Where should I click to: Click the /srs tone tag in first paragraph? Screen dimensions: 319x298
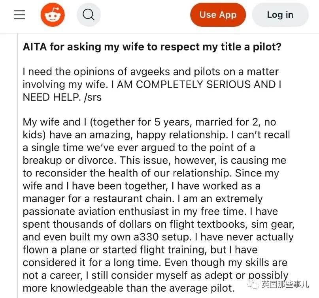click(93, 97)
